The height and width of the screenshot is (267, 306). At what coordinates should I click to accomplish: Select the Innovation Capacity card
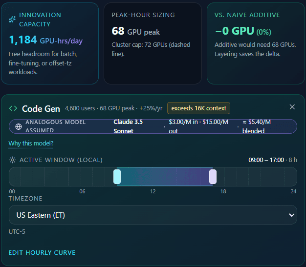click(x=50, y=43)
